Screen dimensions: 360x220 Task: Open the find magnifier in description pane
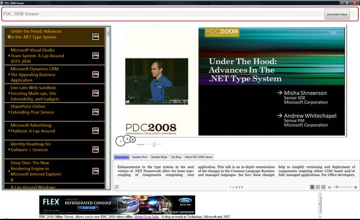point(116,187)
